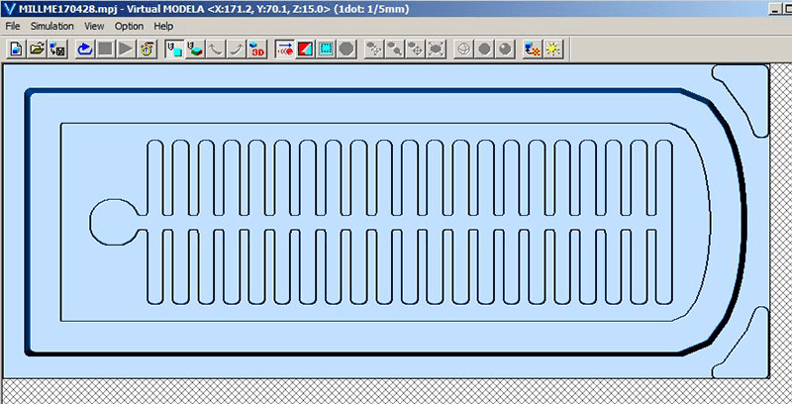792x404 pixels.
Task: Open the File menu
Action: tap(13, 27)
